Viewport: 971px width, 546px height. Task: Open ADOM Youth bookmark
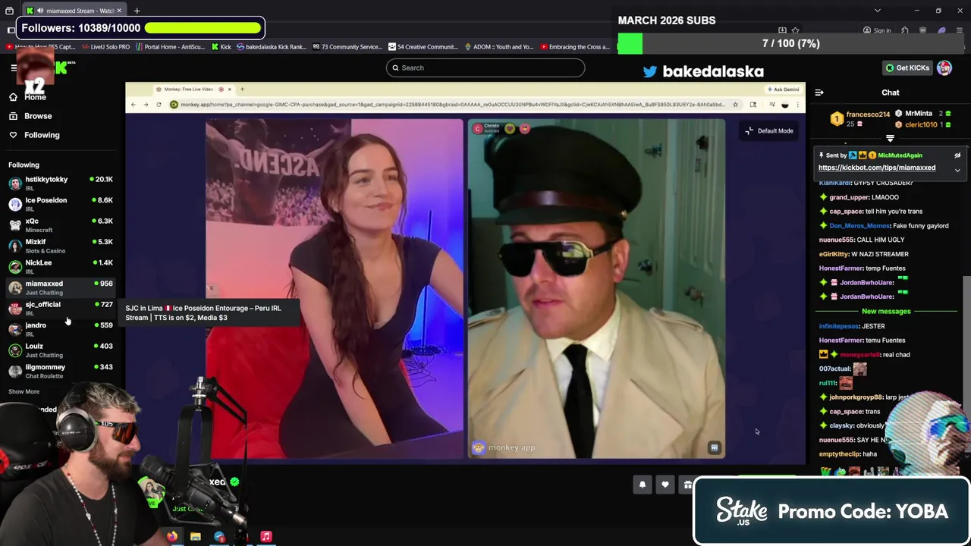coord(498,47)
